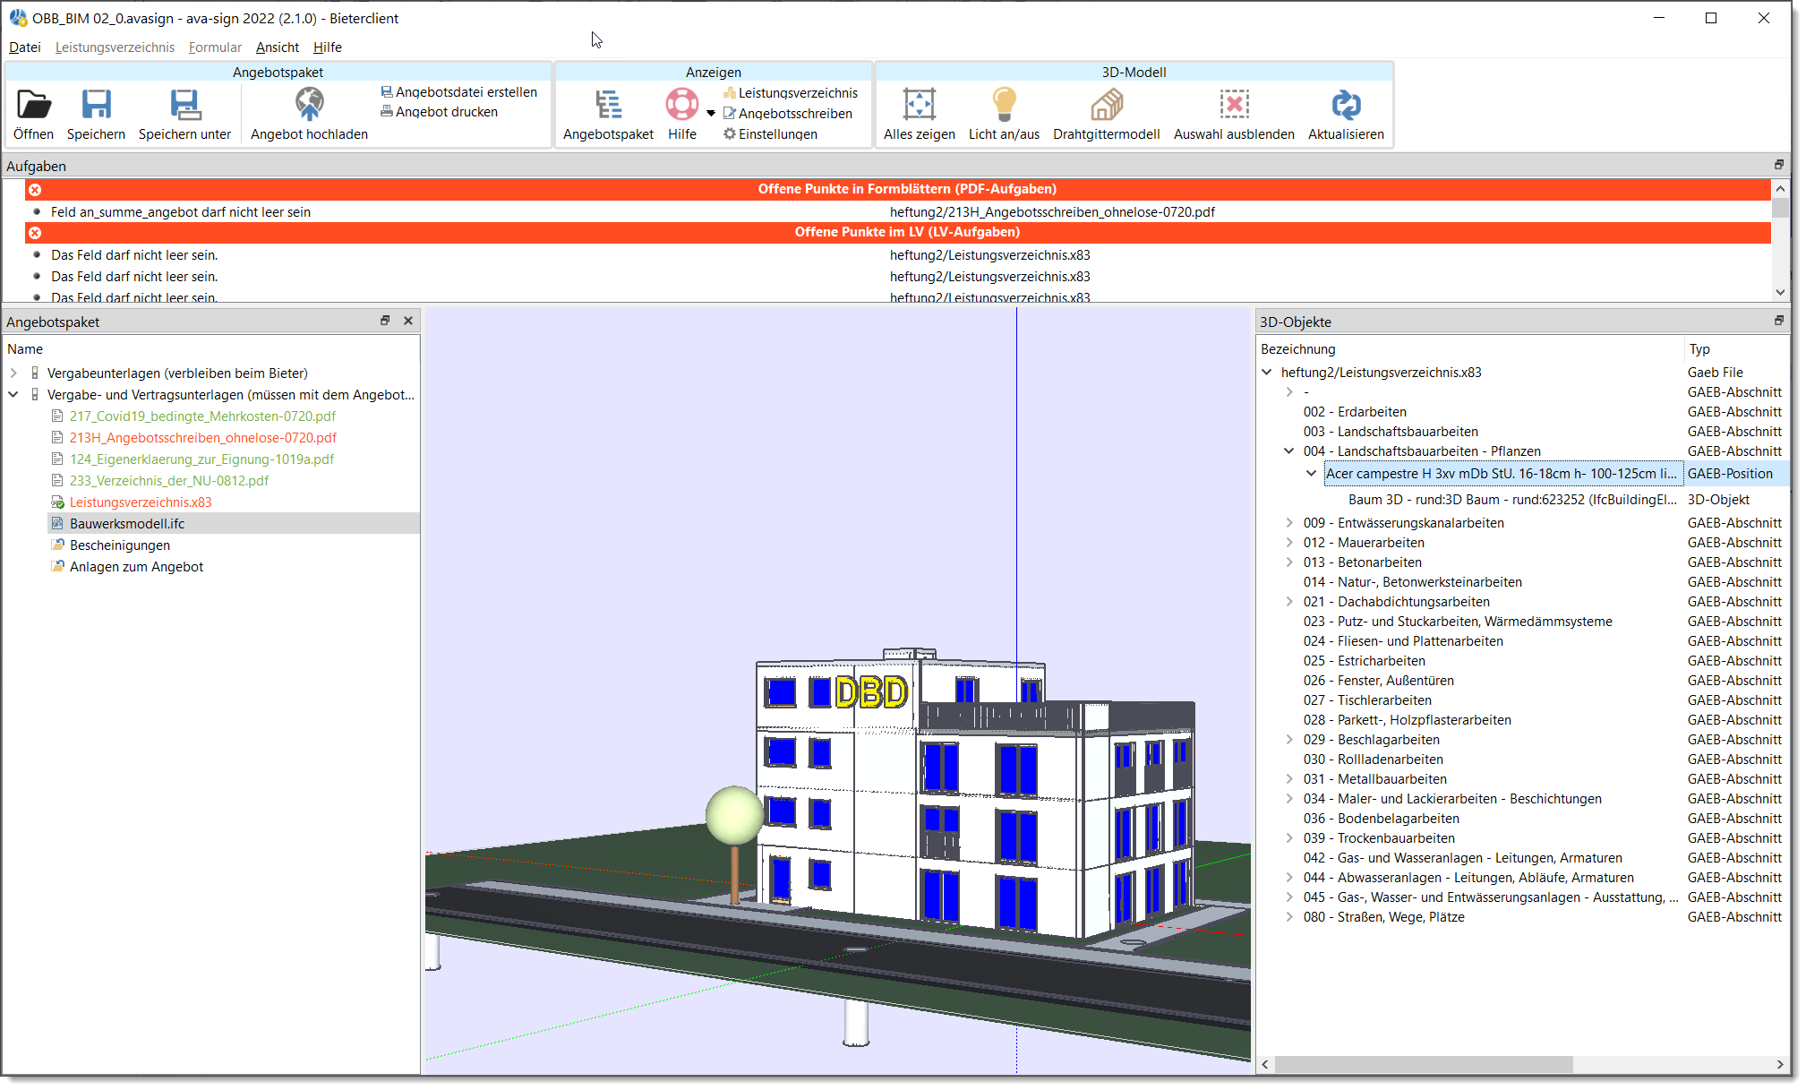Viewport: 1806px width, 1090px height.
Task: Undock the Aufgaben panel
Action: coord(1779,165)
